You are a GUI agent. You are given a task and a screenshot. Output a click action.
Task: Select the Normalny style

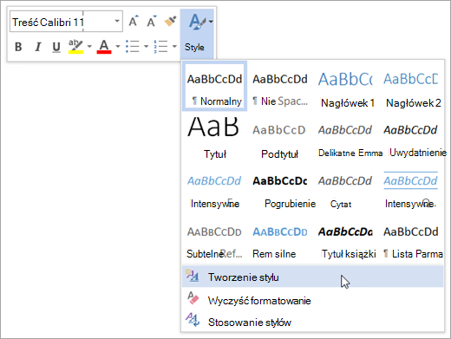coord(214,86)
